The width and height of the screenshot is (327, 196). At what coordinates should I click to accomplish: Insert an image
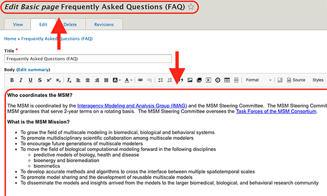coord(190,80)
